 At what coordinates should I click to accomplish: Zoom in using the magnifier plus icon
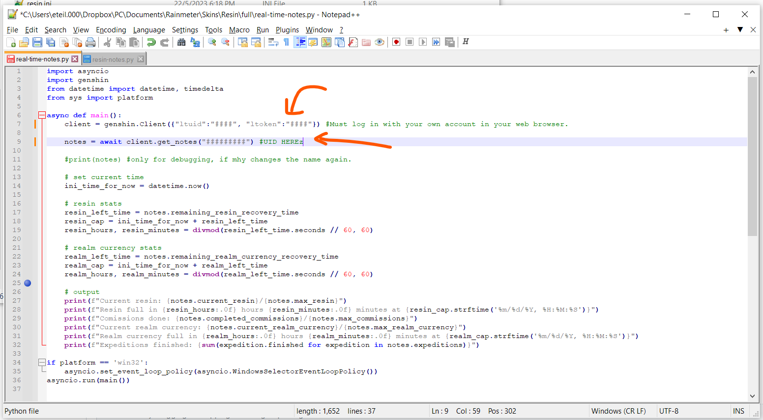coord(212,42)
